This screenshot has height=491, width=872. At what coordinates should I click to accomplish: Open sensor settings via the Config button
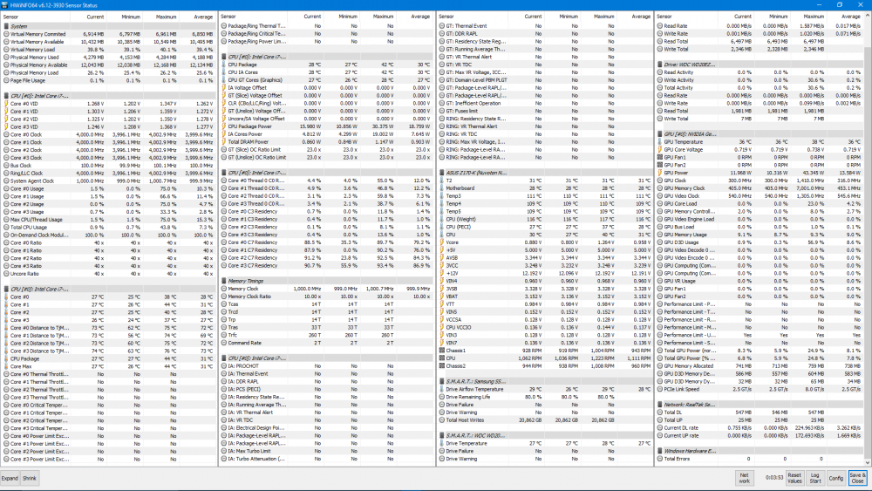(835, 478)
